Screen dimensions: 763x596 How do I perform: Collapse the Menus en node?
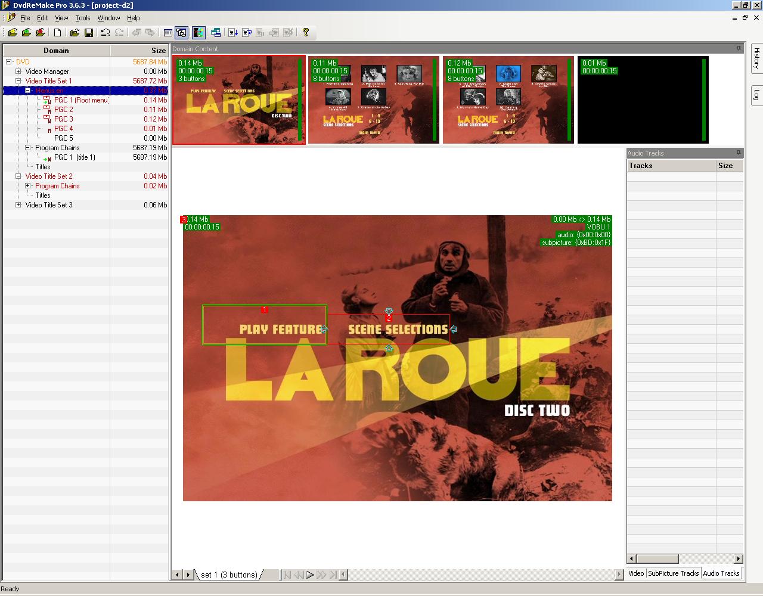(x=28, y=91)
